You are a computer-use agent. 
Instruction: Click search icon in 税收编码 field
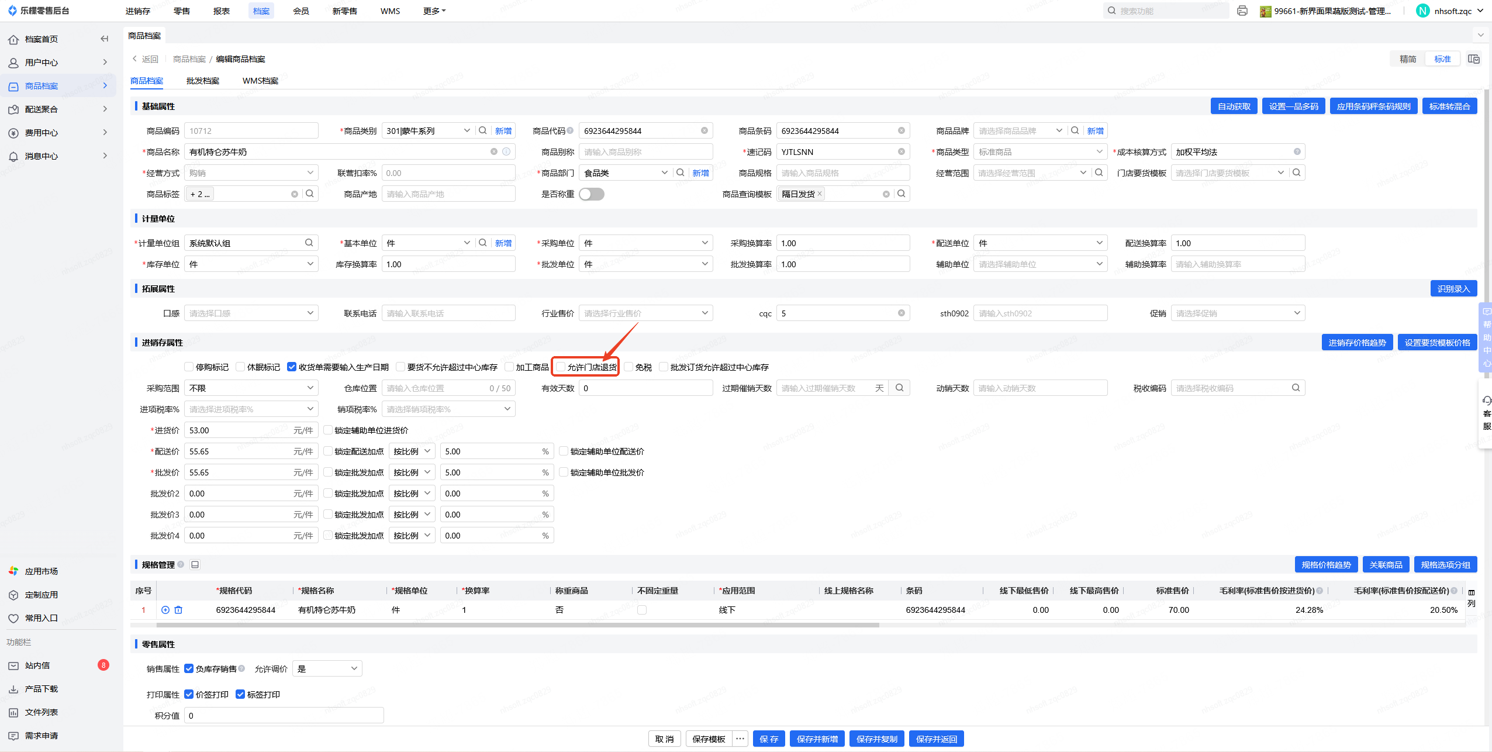tap(1296, 388)
